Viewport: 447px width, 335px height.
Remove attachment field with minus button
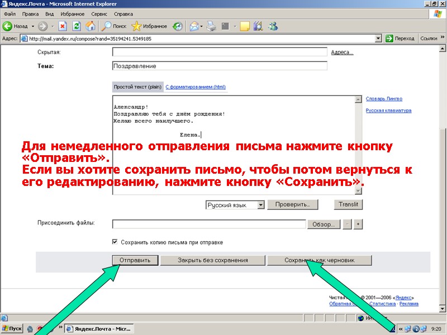coord(347,224)
